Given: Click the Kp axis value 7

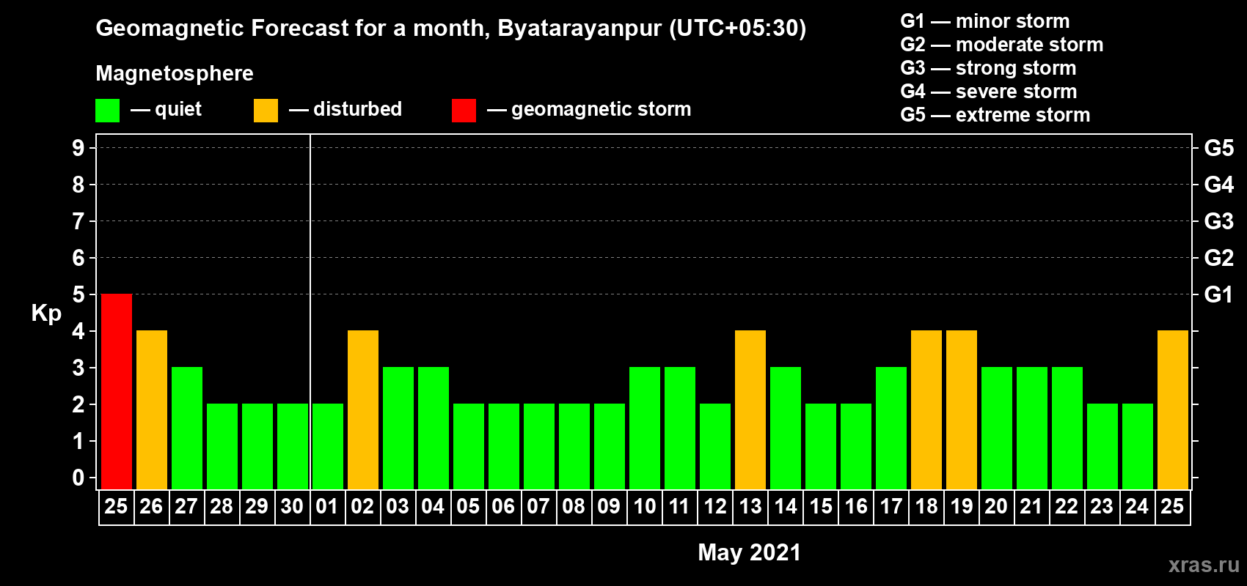Looking at the screenshot, I should (78, 221).
